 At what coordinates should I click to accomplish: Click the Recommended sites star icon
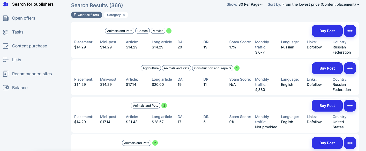click(x=6, y=74)
